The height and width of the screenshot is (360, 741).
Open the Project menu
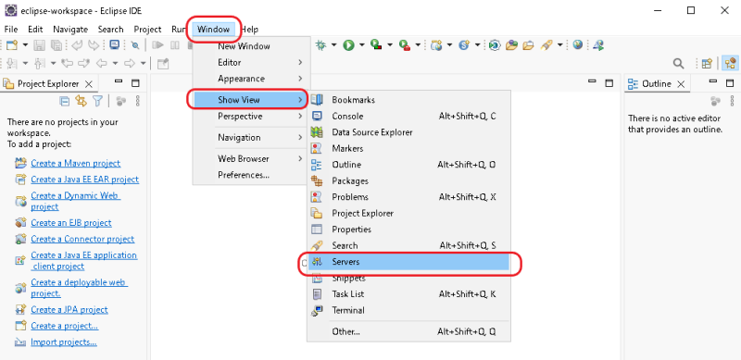coord(147,30)
